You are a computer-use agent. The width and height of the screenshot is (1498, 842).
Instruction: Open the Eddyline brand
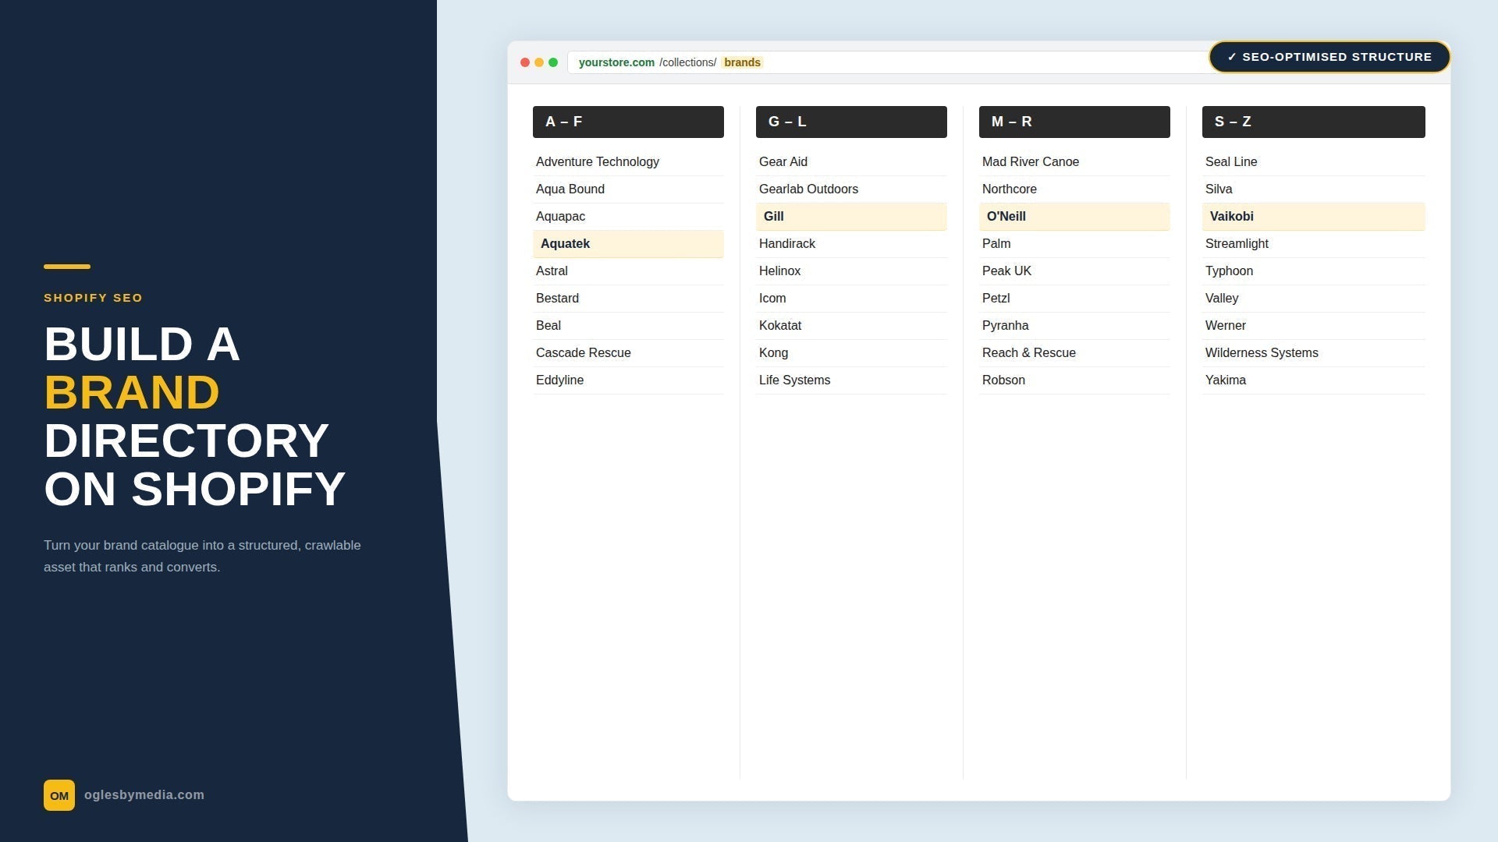(x=628, y=380)
